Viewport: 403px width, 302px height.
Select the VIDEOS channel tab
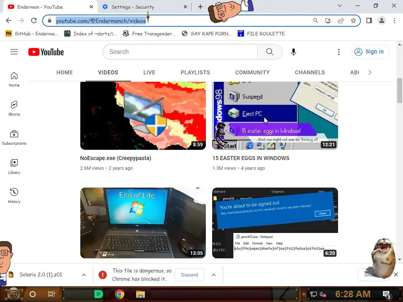point(108,72)
